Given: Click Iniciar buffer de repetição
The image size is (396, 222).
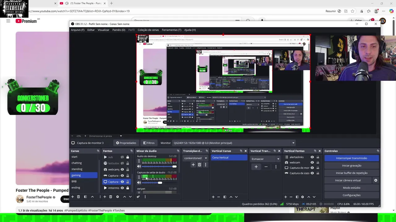Looking at the screenshot, I should (x=351, y=173).
